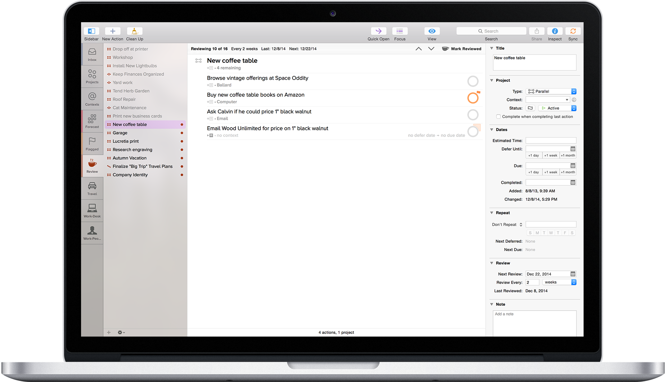The width and height of the screenshot is (665, 382).
Task: Click the Sync toolbar icon
Action: [573, 31]
